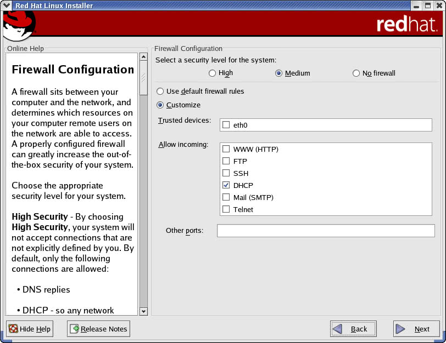Click the 'DNS replies' bullet text
Viewport: 446px width, 343px height.
point(46,290)
